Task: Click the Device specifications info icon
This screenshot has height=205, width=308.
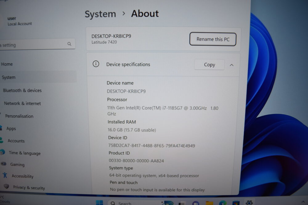Action: (96, 64)
